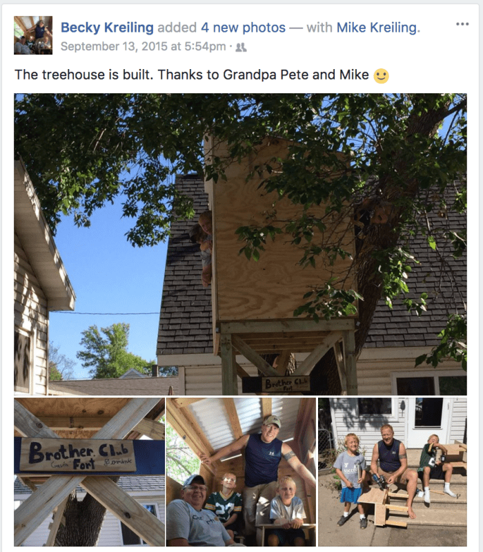Click the kids peeking from the treehouse
The height and width of the screenshot is (552, 483).
(x=202, y=247)
